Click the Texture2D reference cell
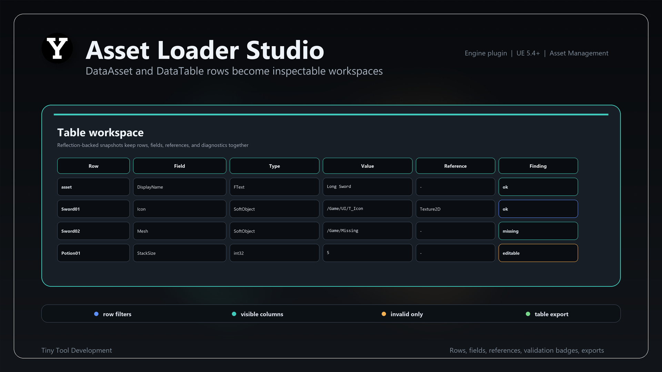The height and width of the screenshot is (372, 662). (x=455, y=209)
